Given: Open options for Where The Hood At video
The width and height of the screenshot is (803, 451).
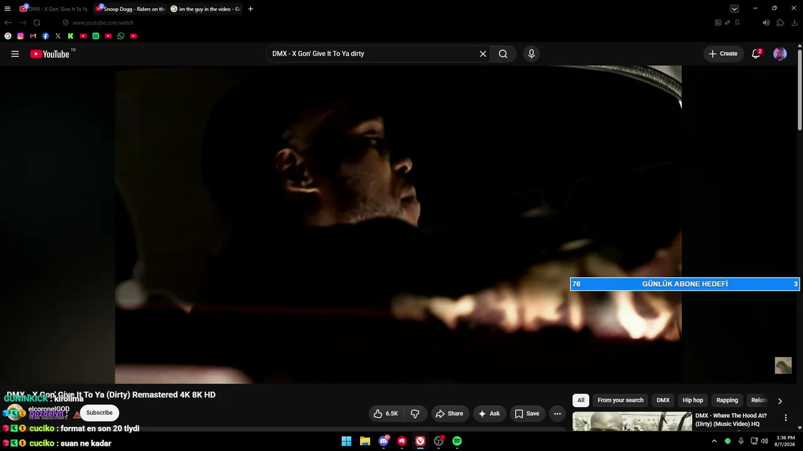Looking at the screenshot, I should point(785,418).
